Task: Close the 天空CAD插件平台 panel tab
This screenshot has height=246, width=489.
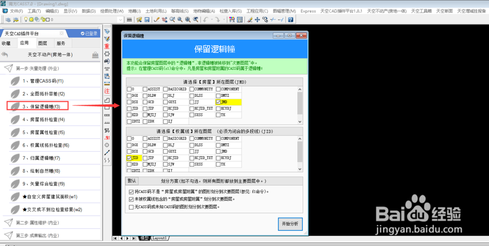Action: coord(62,33)
